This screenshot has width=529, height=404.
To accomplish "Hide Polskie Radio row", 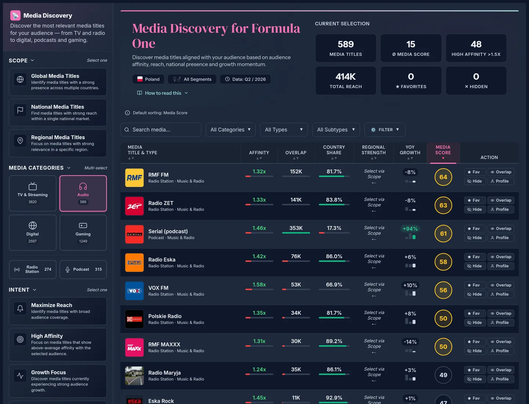I will 475,322.
